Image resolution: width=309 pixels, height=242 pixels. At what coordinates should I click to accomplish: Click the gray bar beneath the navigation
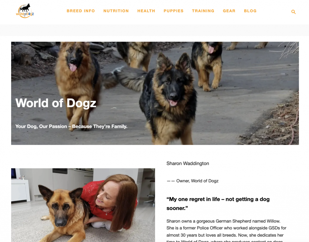[x=154, y=30]
